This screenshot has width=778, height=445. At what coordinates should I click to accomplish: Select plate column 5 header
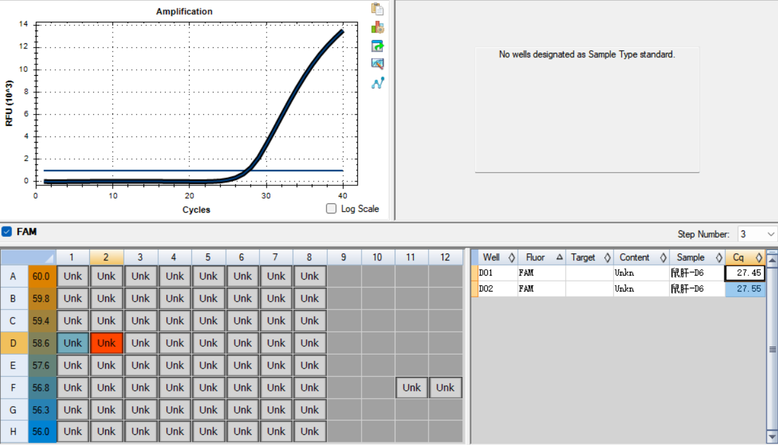[x=208, y=257]
